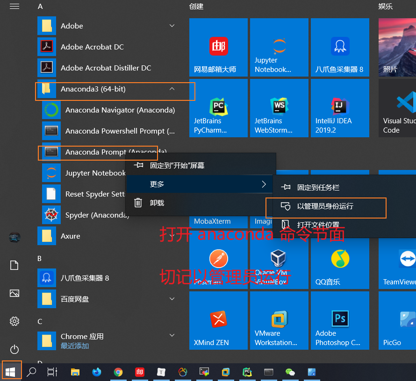
Task: Choose 固定到"开始"屏幕 in context menu
Action: click(201, 165)
